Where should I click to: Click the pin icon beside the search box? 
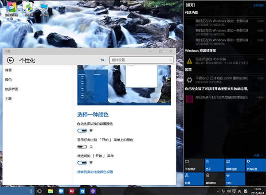(102, 60)
